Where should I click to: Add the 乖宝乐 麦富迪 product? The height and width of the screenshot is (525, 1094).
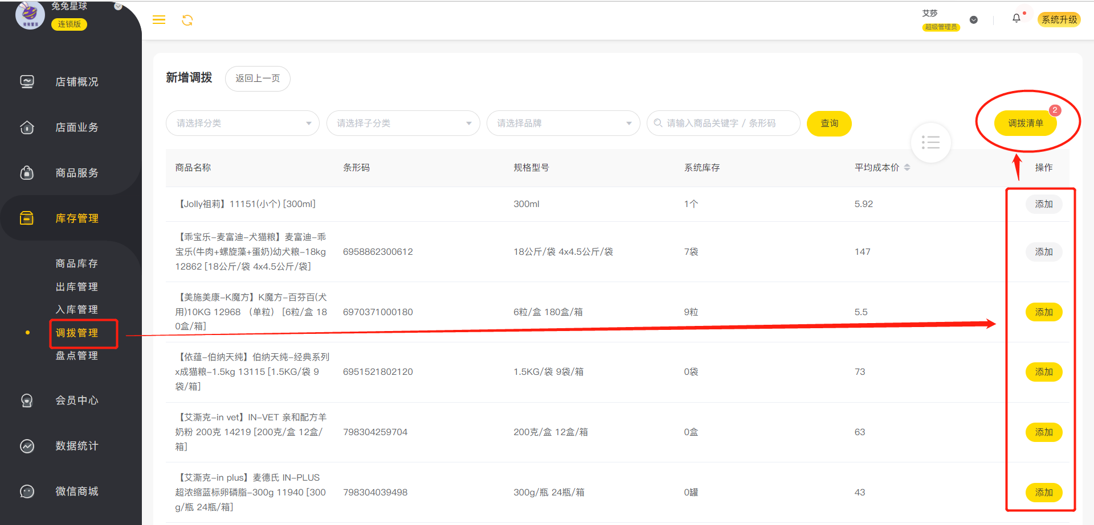(x=1044, y=252)
